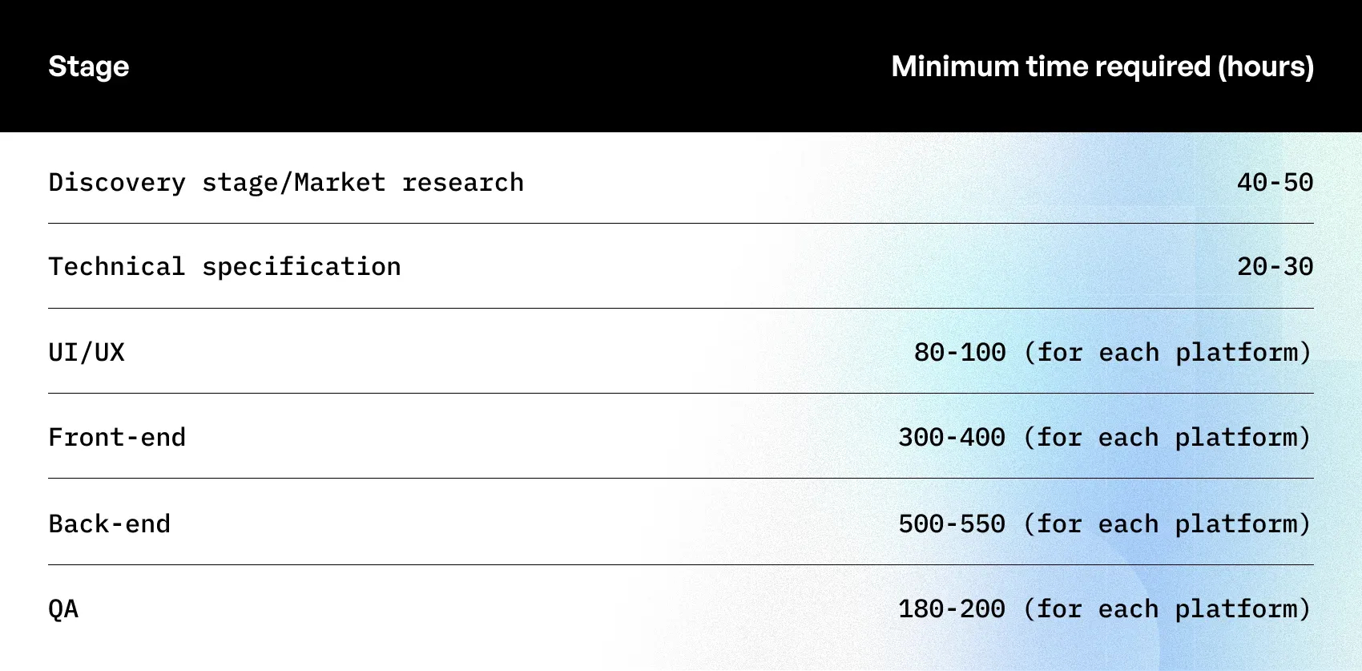Select the UI/UX stage label
Viewport: 1362px width, 671px height.
87,352
